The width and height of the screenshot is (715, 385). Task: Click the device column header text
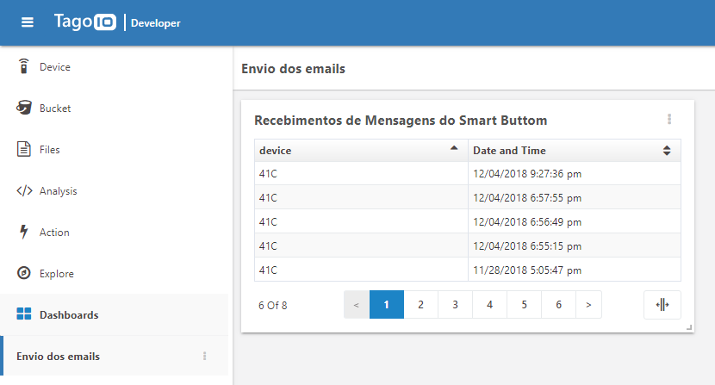point(275,151)
